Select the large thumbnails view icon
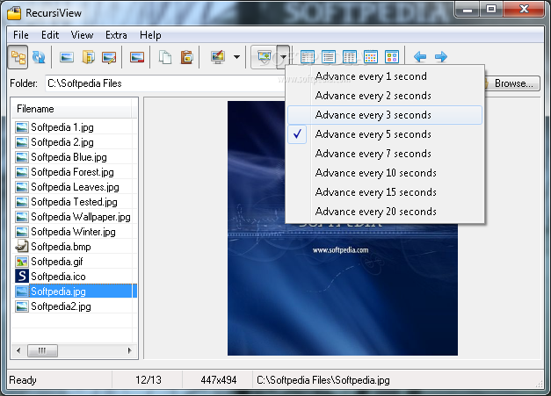The image size is (551, 396). pos(392,57)
